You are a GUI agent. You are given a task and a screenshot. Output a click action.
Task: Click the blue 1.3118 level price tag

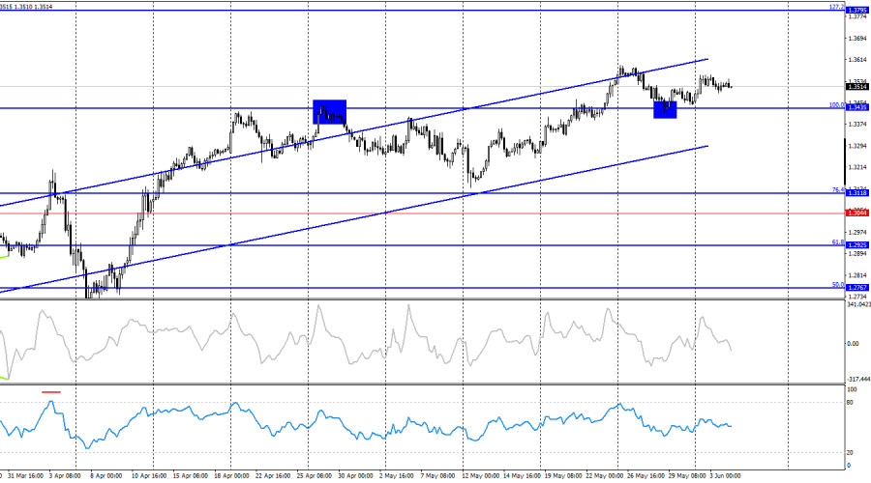[857, 193]
